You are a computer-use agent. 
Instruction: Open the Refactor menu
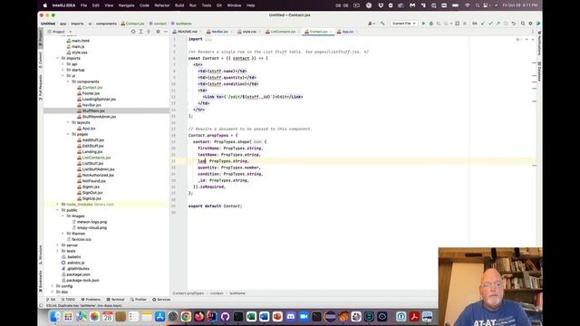pos(162,5)
